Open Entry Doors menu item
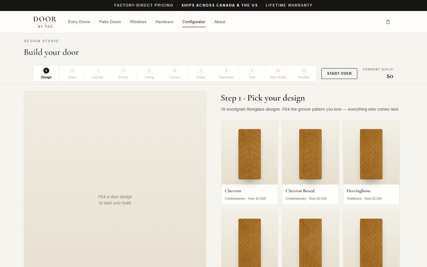The image size is (427, 267). point(79,22)
